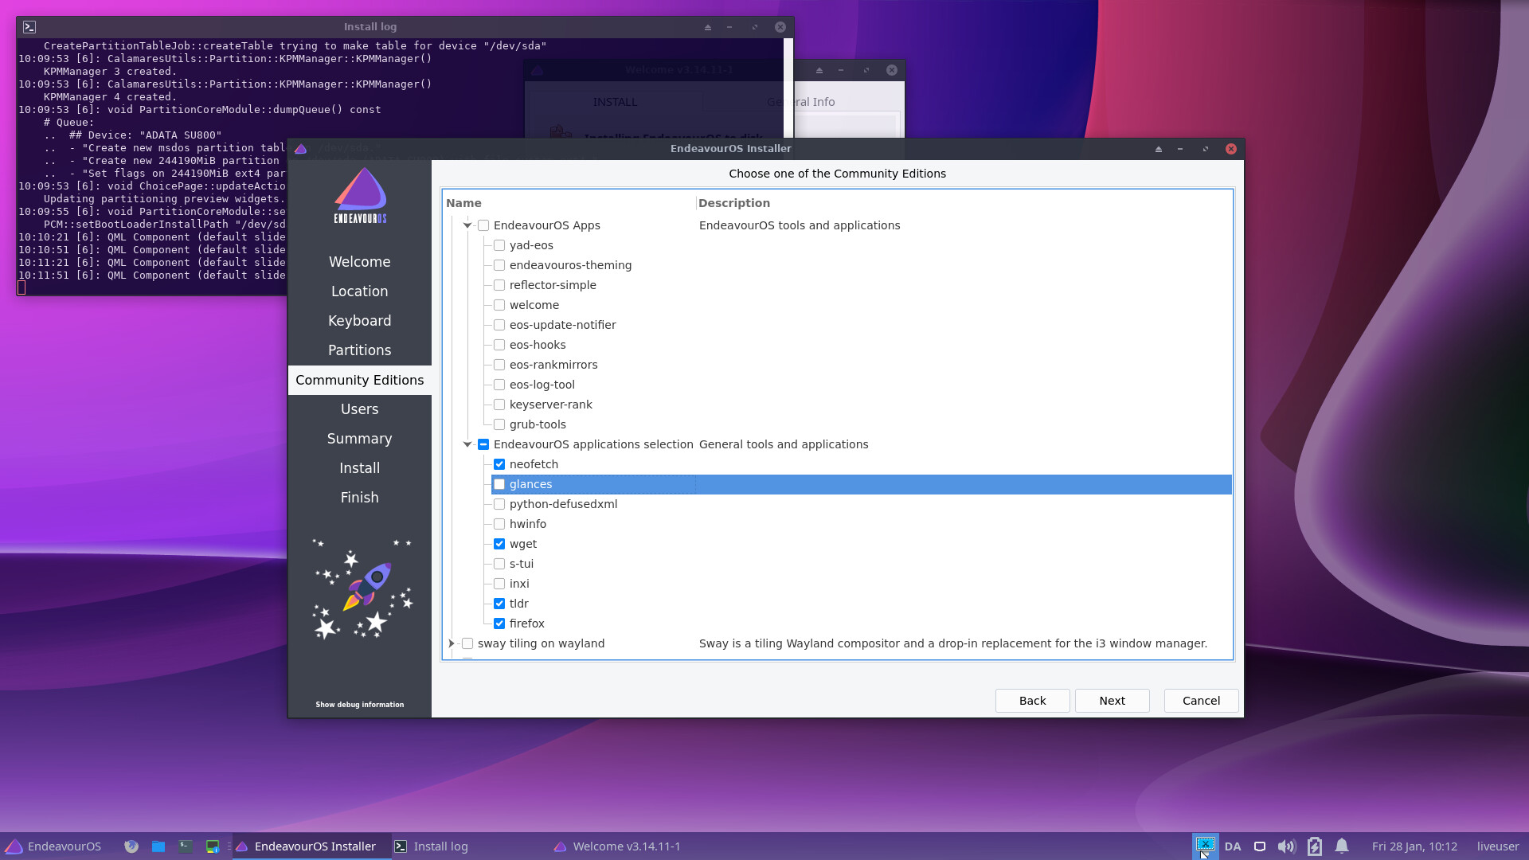This screenshot has height=860, width=1529.
Task: Collapse EndeavourOS applications selection group
Action: (x=467, y=444)
